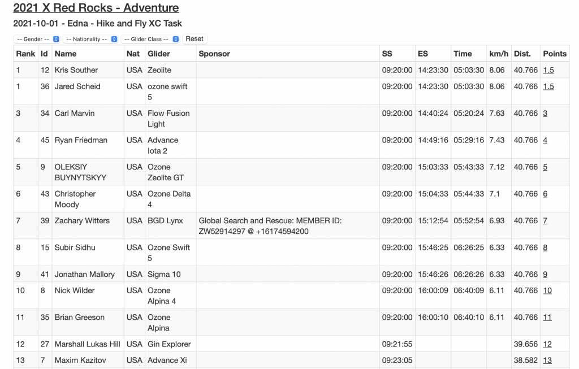The width and height of the screenshot is (579, 369).
Task: Expand the Nationality filter dropdown
Action: (90, 39)
